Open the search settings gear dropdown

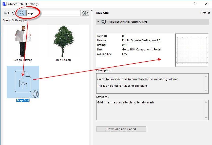[85, 13]
